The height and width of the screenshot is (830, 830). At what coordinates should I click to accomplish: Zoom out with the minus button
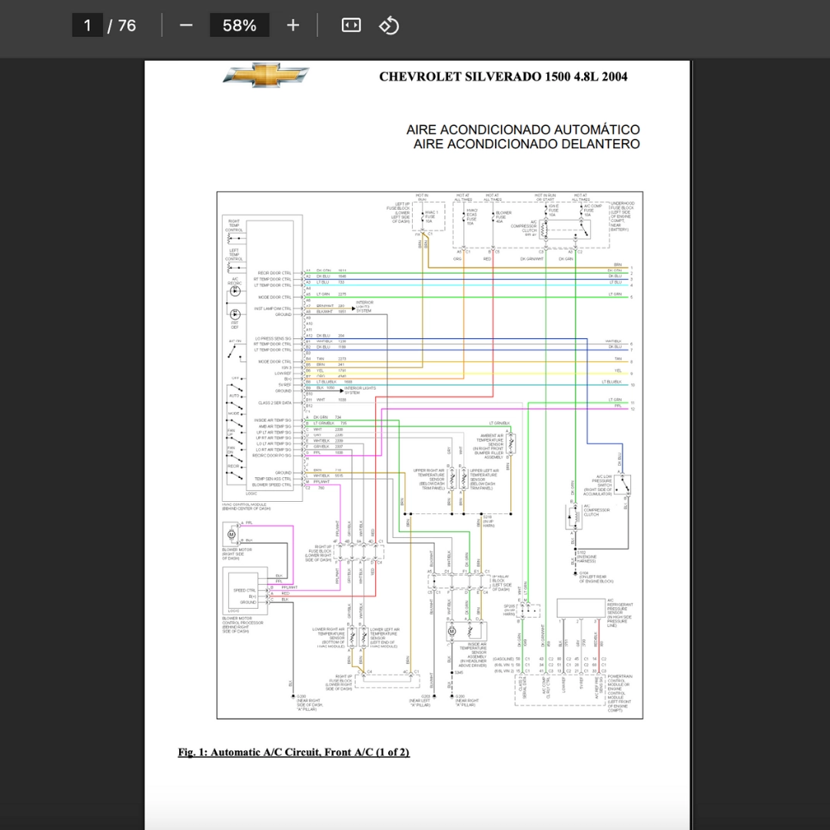coord(186,25)
